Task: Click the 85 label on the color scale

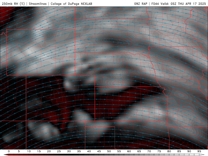Action: coord(179,151)
